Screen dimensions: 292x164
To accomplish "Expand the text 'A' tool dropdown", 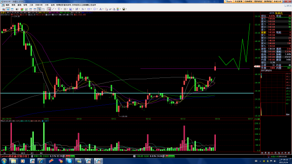I will click(103, 9).
